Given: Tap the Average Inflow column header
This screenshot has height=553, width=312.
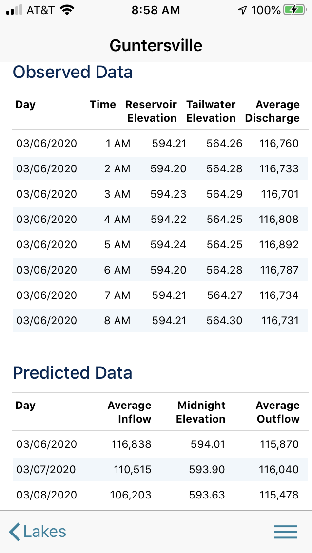Looking at the screenshot, I should [x=130, y=412].
